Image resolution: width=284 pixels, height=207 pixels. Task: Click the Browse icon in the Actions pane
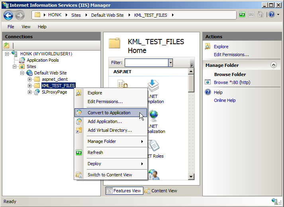tap(208, 82)
